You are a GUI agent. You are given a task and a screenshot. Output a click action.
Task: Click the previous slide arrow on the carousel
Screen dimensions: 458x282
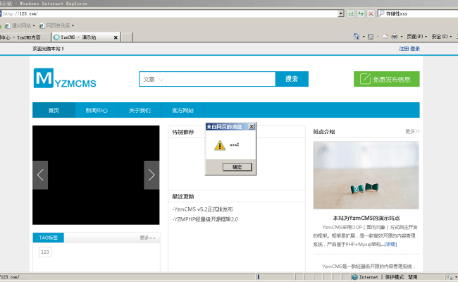click(x=40, y=175)
